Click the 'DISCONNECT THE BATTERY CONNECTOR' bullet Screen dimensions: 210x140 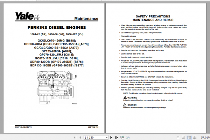153,40
